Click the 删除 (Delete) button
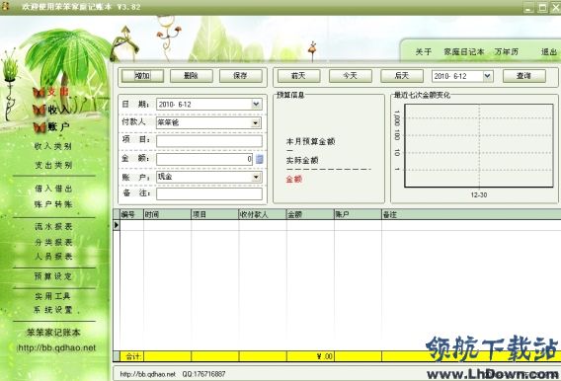 click(192, 76)
